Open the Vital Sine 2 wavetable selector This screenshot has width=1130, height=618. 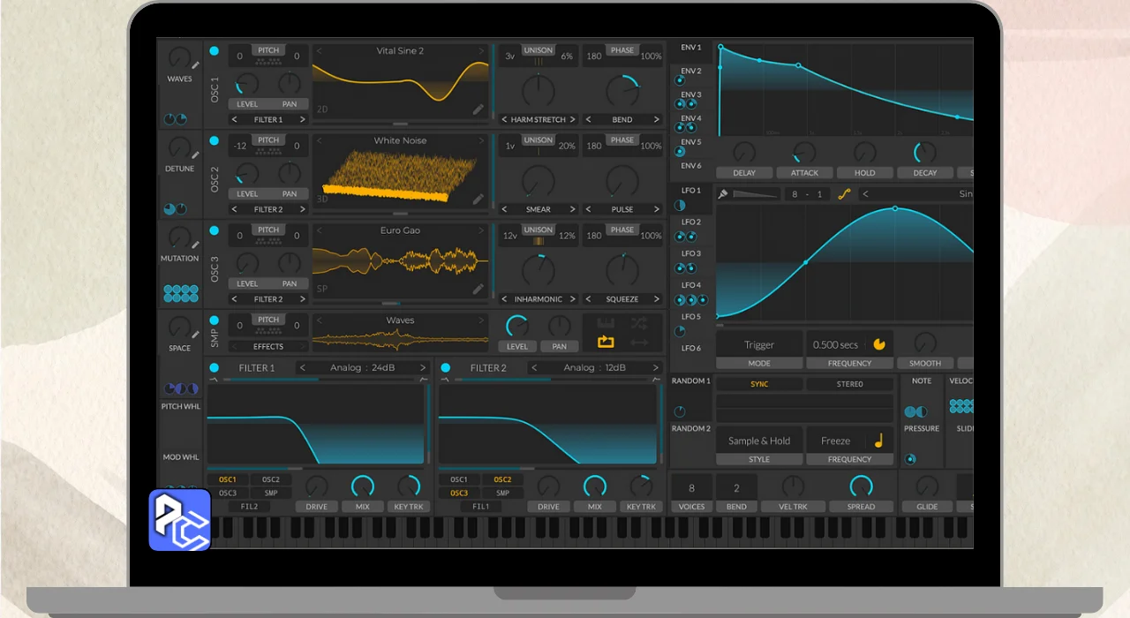pyautogui.click(x=400, y=51)
